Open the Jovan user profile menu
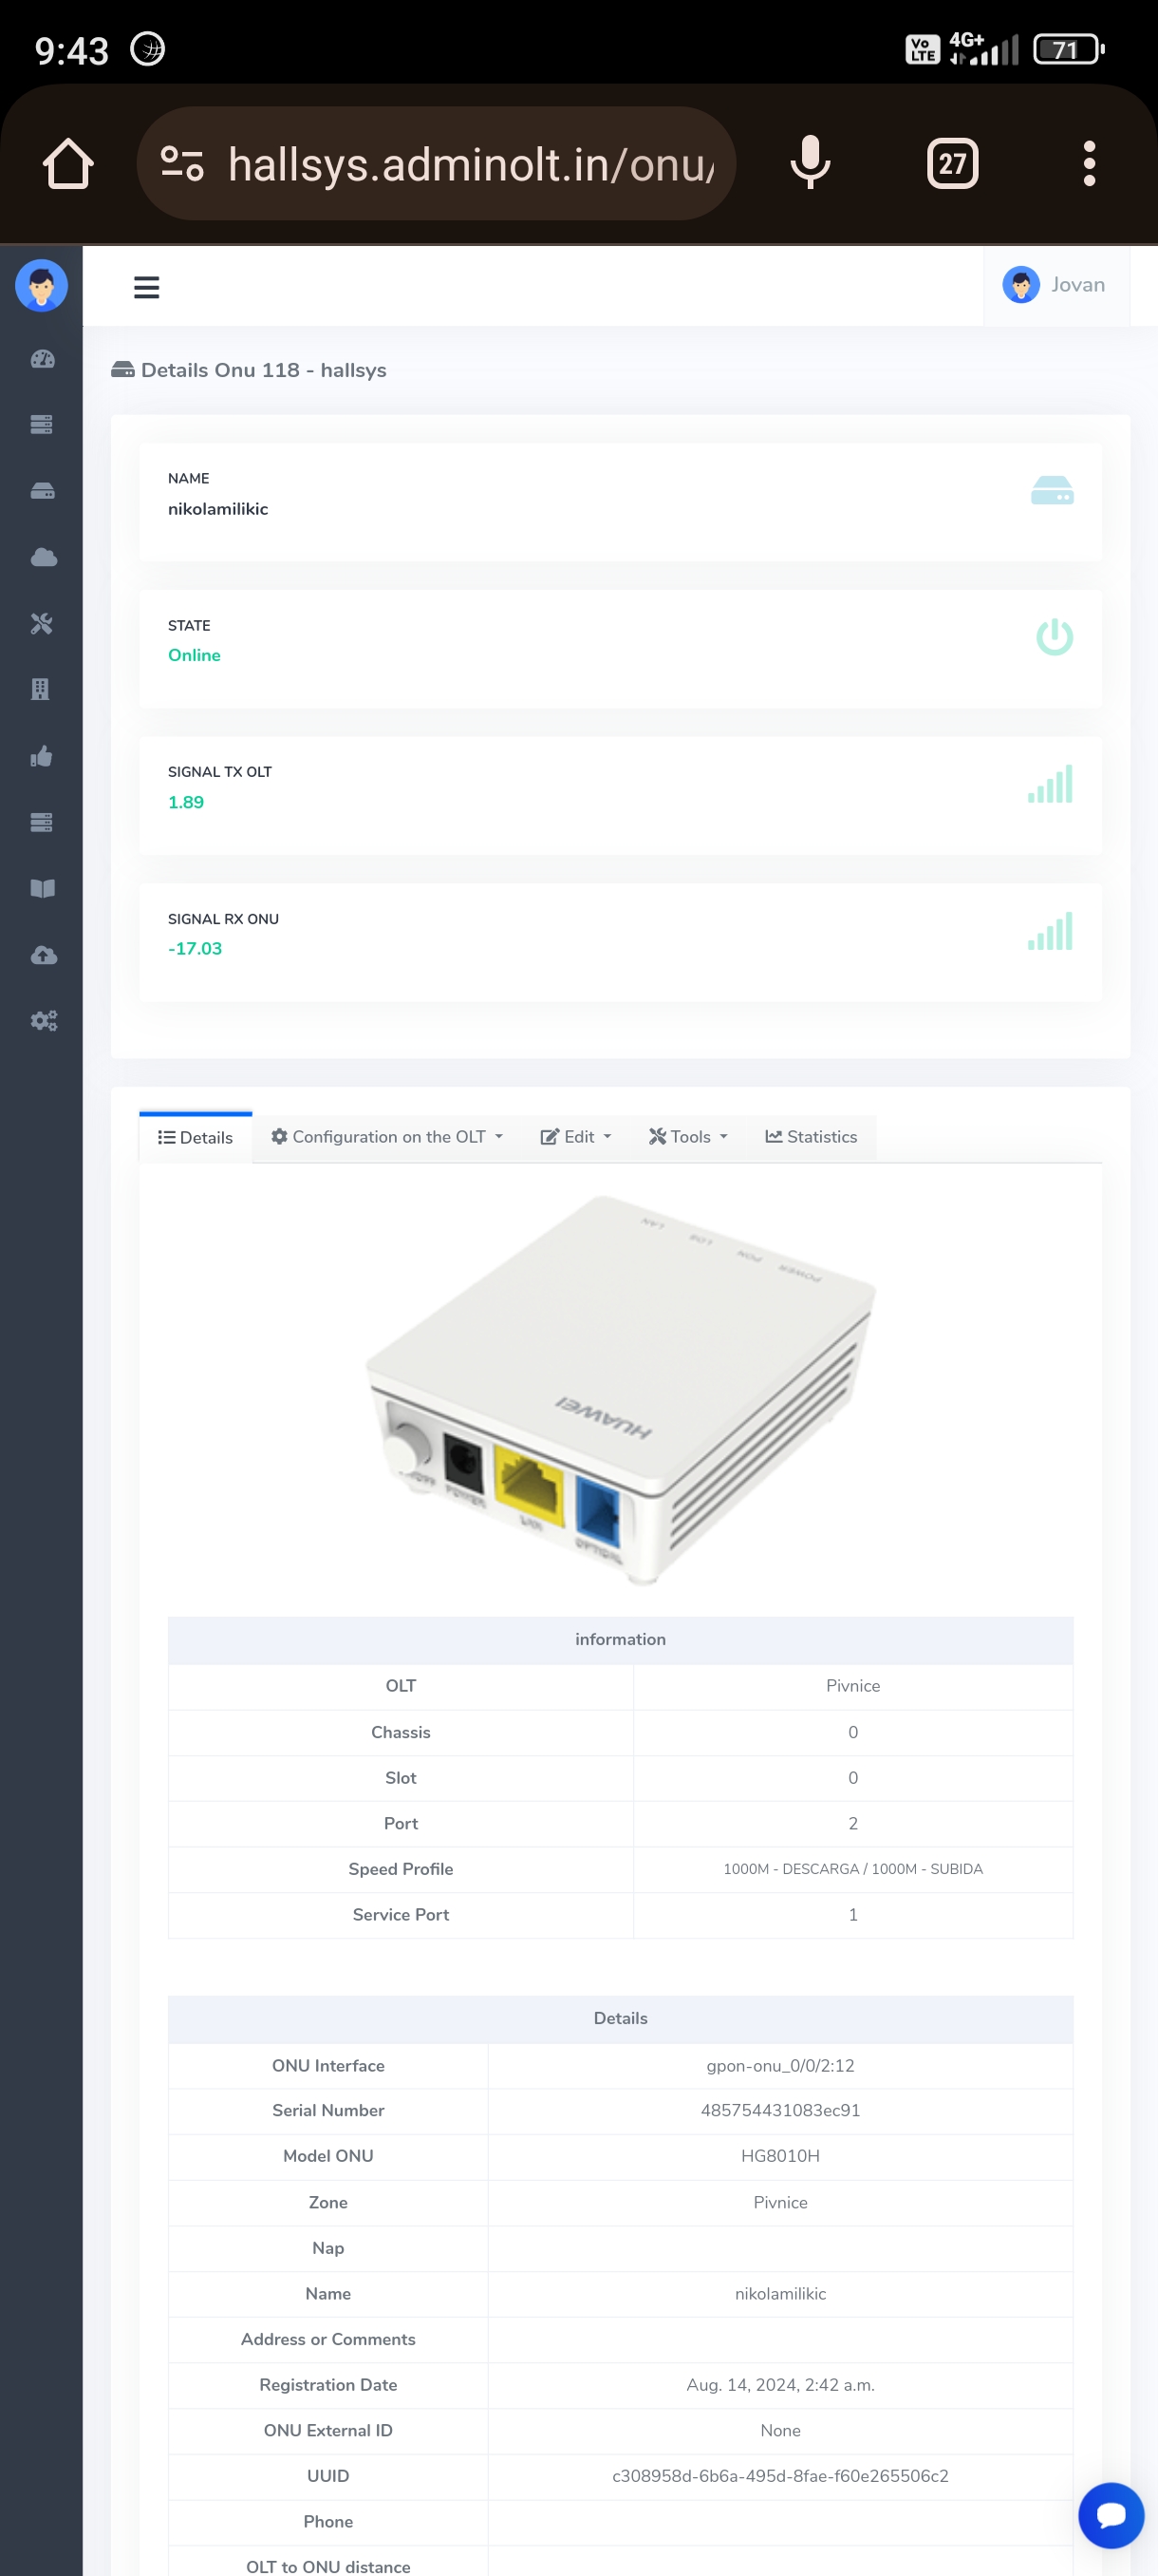This screenshot has height=2576, width=1158. click(x=1055, y=285)
